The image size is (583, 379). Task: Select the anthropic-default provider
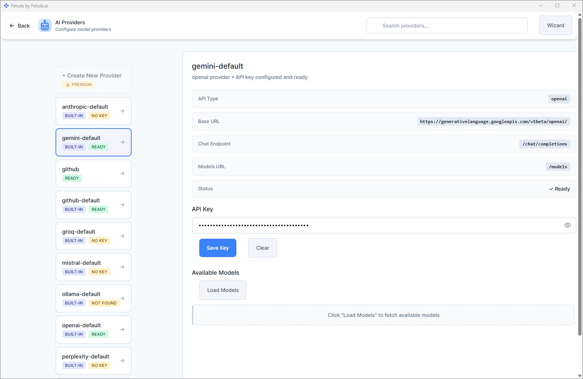pos(93,111)
